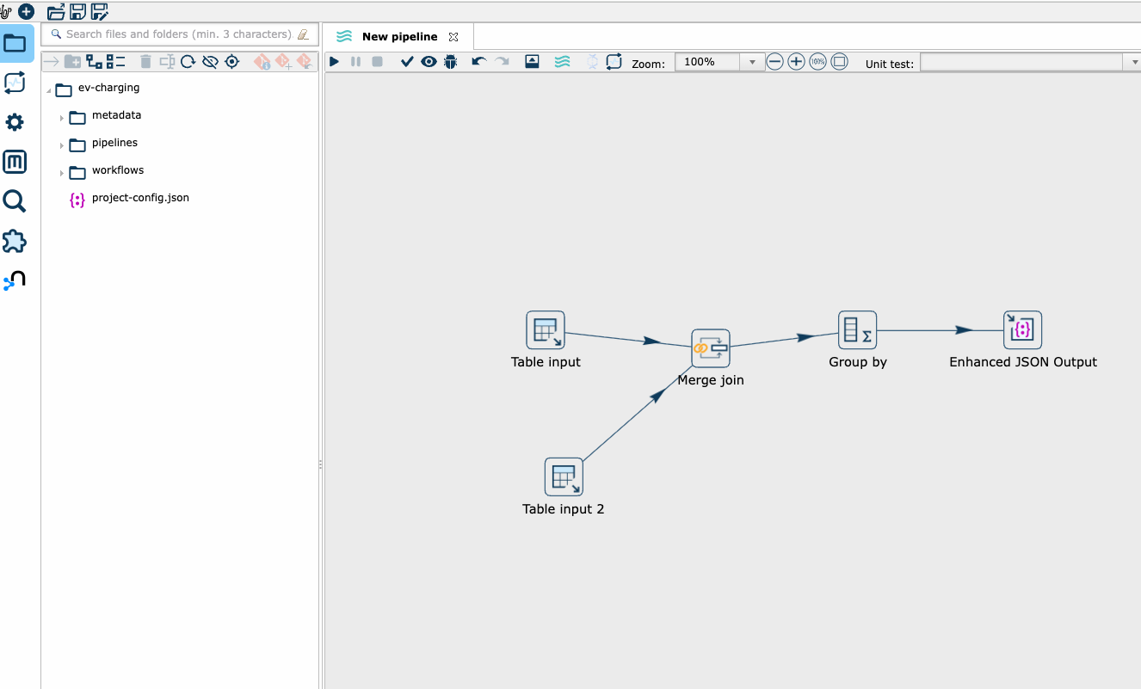Click the debug pipeline bug icon
The width and height of the screenshot is (1141, 689).
click(x=450, y=62)
